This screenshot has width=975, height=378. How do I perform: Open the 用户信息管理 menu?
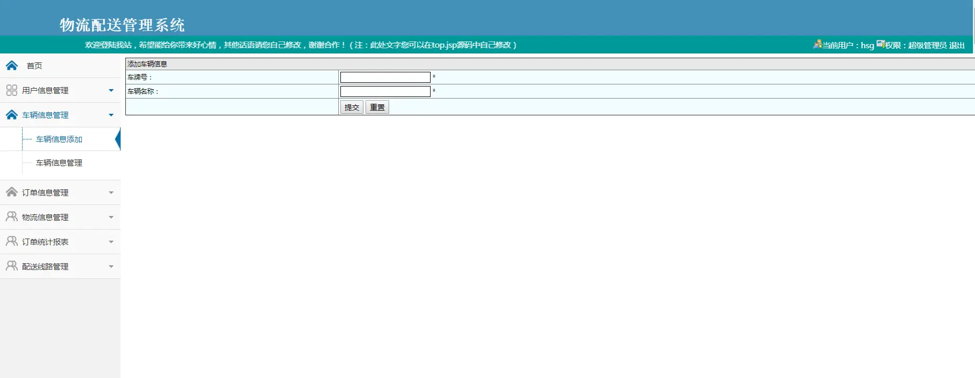60,90
